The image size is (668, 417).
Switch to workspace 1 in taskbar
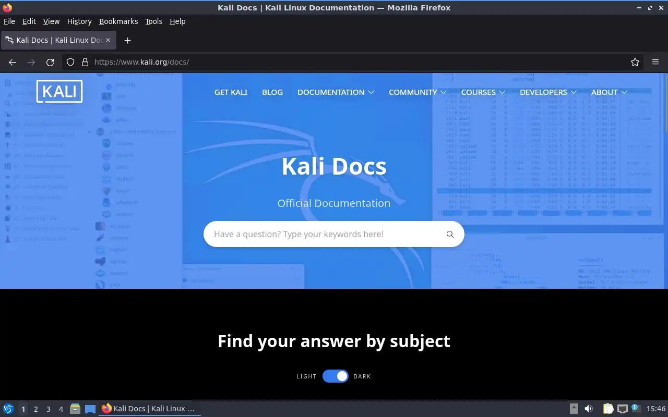23,409
